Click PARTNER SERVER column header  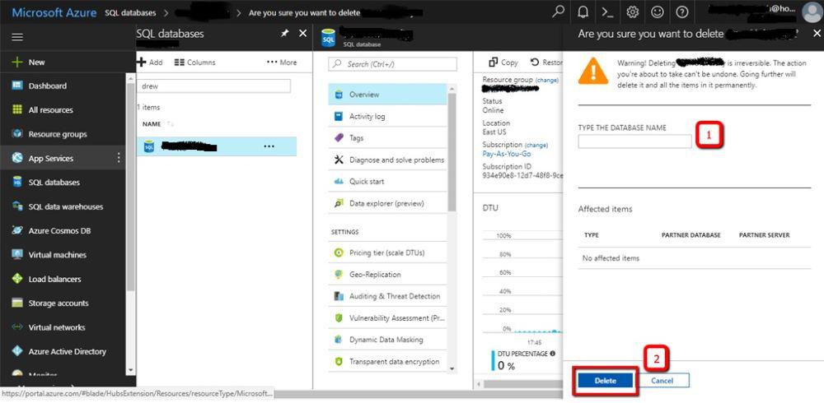point(764,235)
